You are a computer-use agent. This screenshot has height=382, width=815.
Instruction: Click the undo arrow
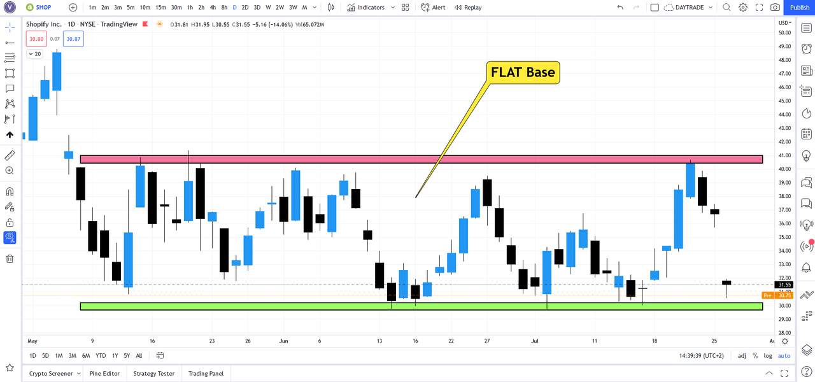pyautogui.click(x=620, y=8)
